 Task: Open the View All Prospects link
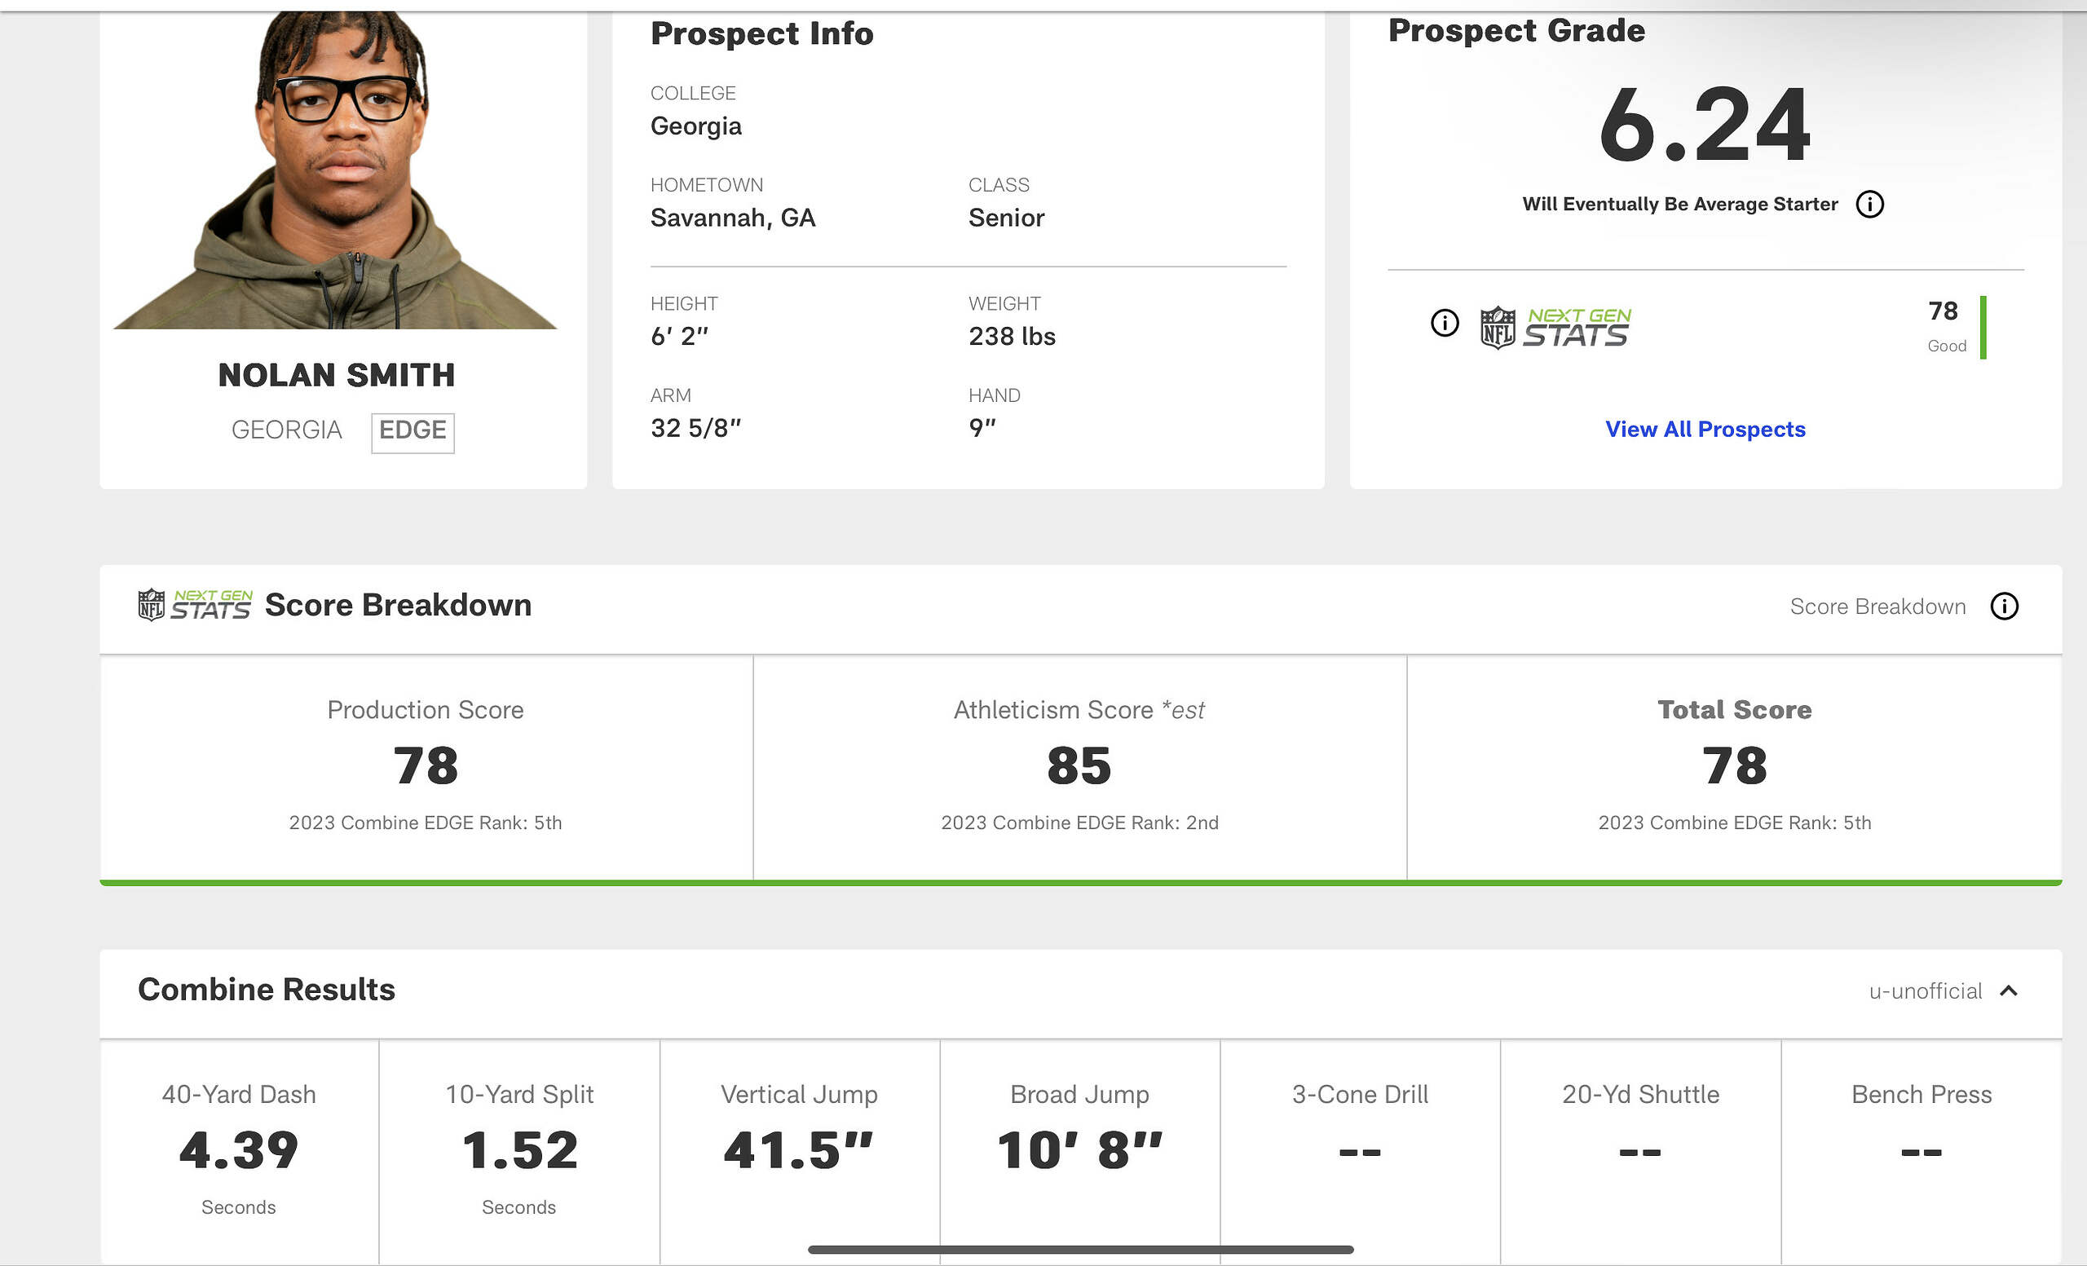tap(1705, 430)
